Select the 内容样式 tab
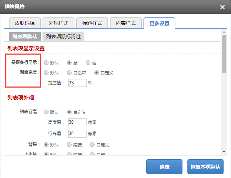 pos(126,23)
